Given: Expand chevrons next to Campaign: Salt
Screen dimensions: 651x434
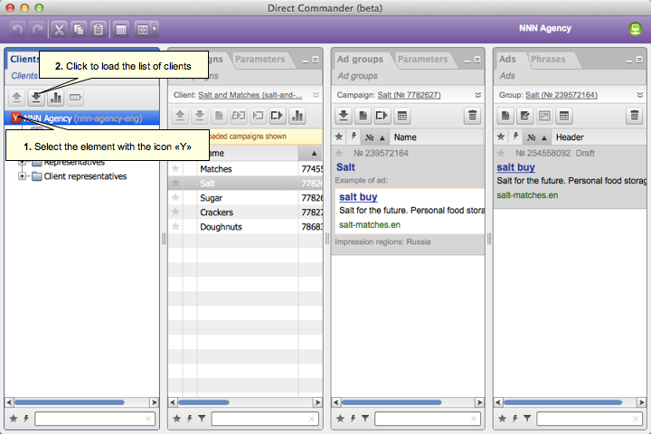Looking at the screenshot, I should (478, 95).
